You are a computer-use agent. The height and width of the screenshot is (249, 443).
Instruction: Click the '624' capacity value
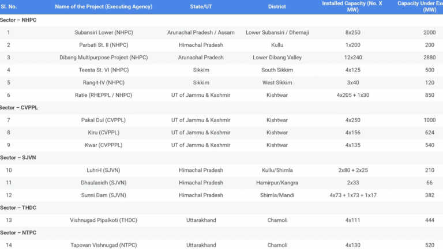tap(429, 133)
